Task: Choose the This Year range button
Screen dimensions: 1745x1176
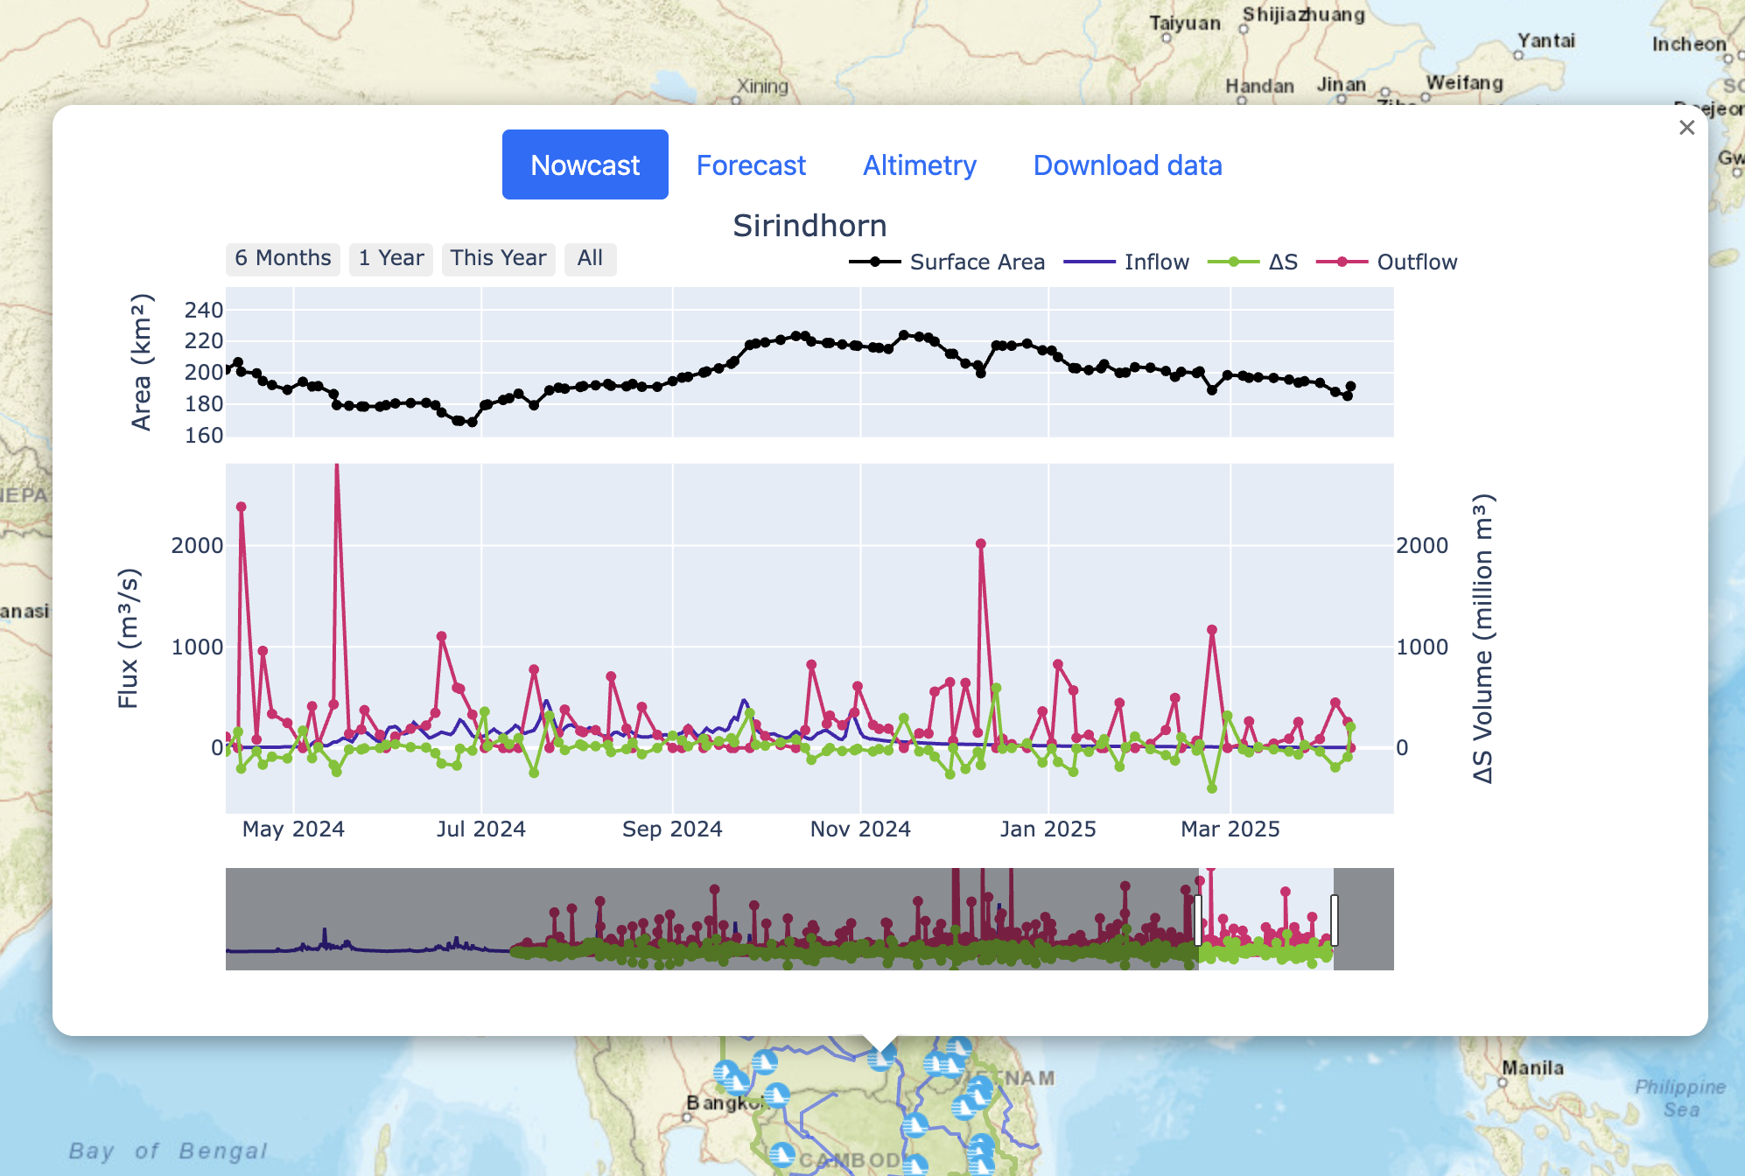Action: point(498,258)
